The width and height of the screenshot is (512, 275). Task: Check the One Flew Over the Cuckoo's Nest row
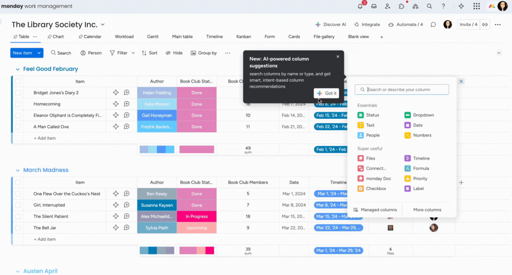(18, 194)
